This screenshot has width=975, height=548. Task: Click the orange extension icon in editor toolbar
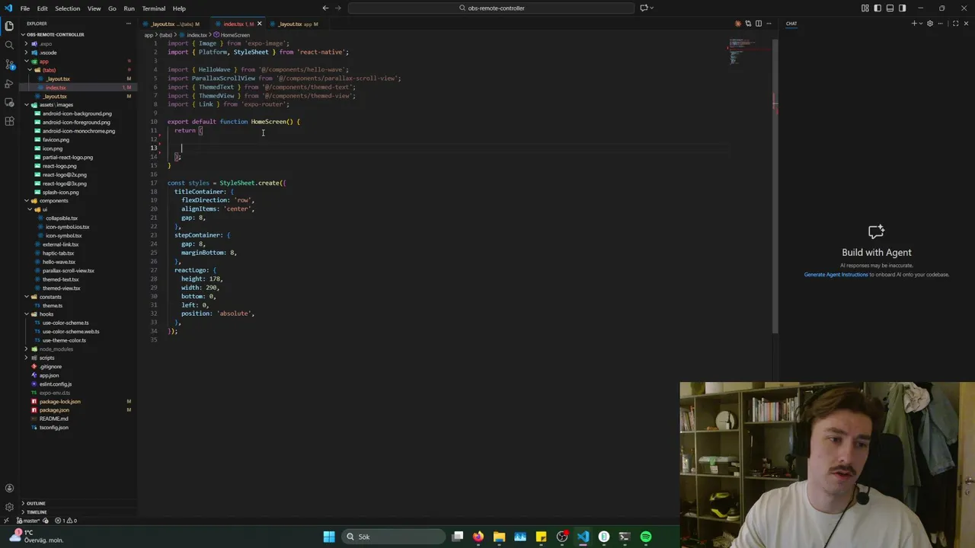point(737,24)
